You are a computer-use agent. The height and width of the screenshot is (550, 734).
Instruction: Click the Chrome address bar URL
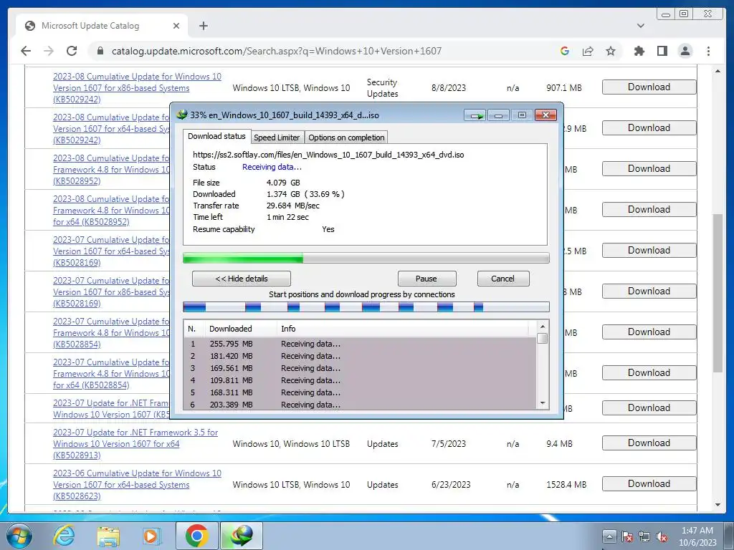coord(276,51)
